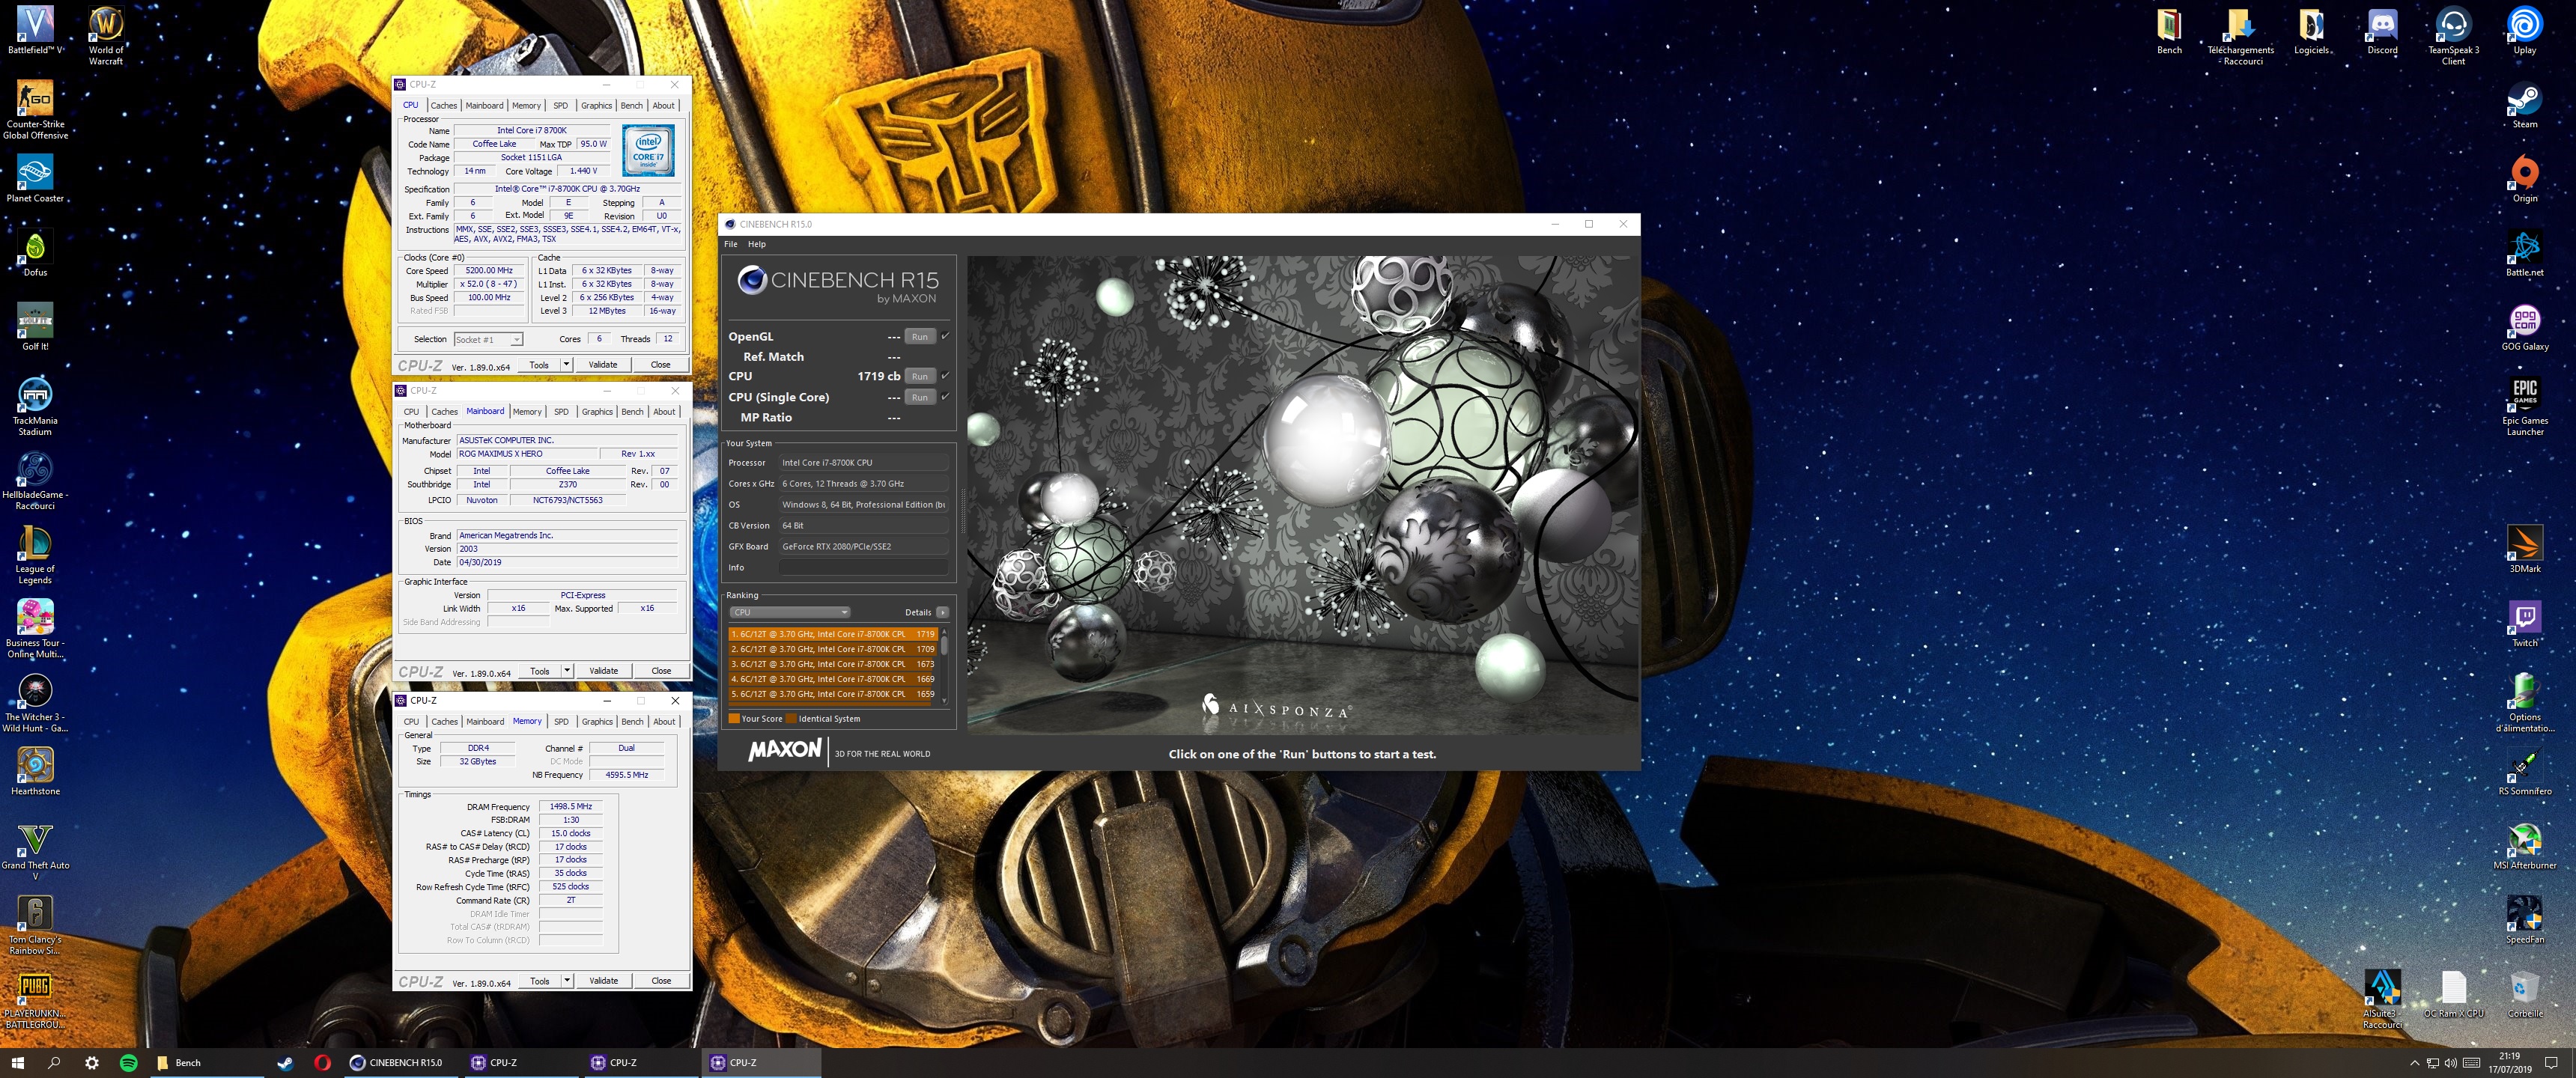Open the Help menu in Cinebench
Image resolution: width=2576 pixels, height=1078 pixels.
757,244
